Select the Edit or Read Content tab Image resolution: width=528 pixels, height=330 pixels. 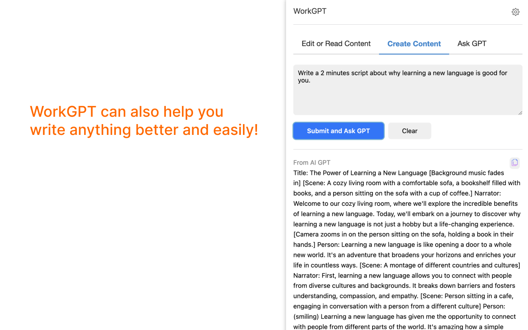click(336, 43)
